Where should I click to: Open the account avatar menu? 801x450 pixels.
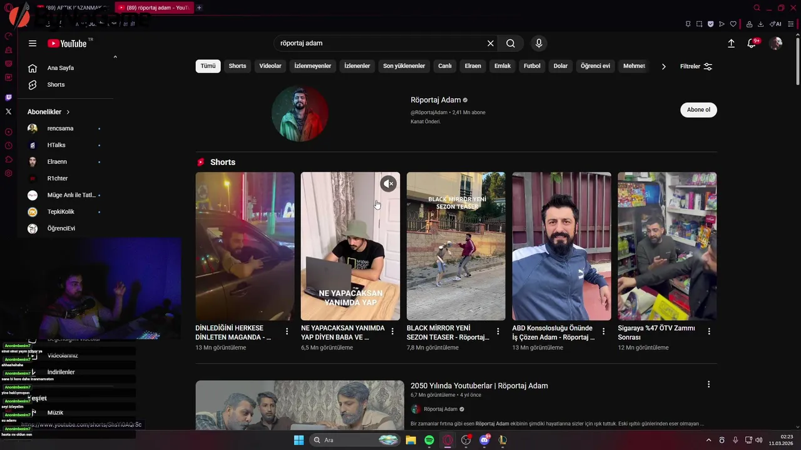(x=776, y=43)
